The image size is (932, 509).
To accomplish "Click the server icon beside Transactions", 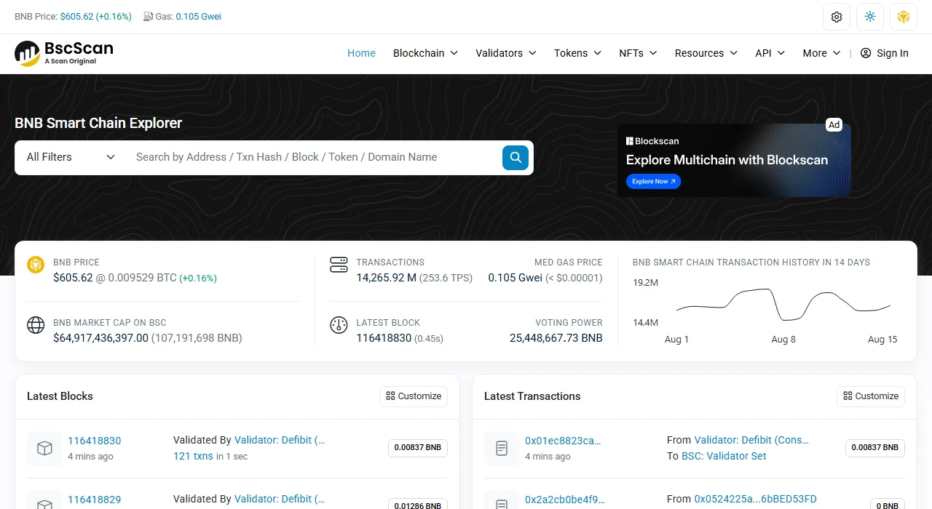I will click(x=339, y=265).
